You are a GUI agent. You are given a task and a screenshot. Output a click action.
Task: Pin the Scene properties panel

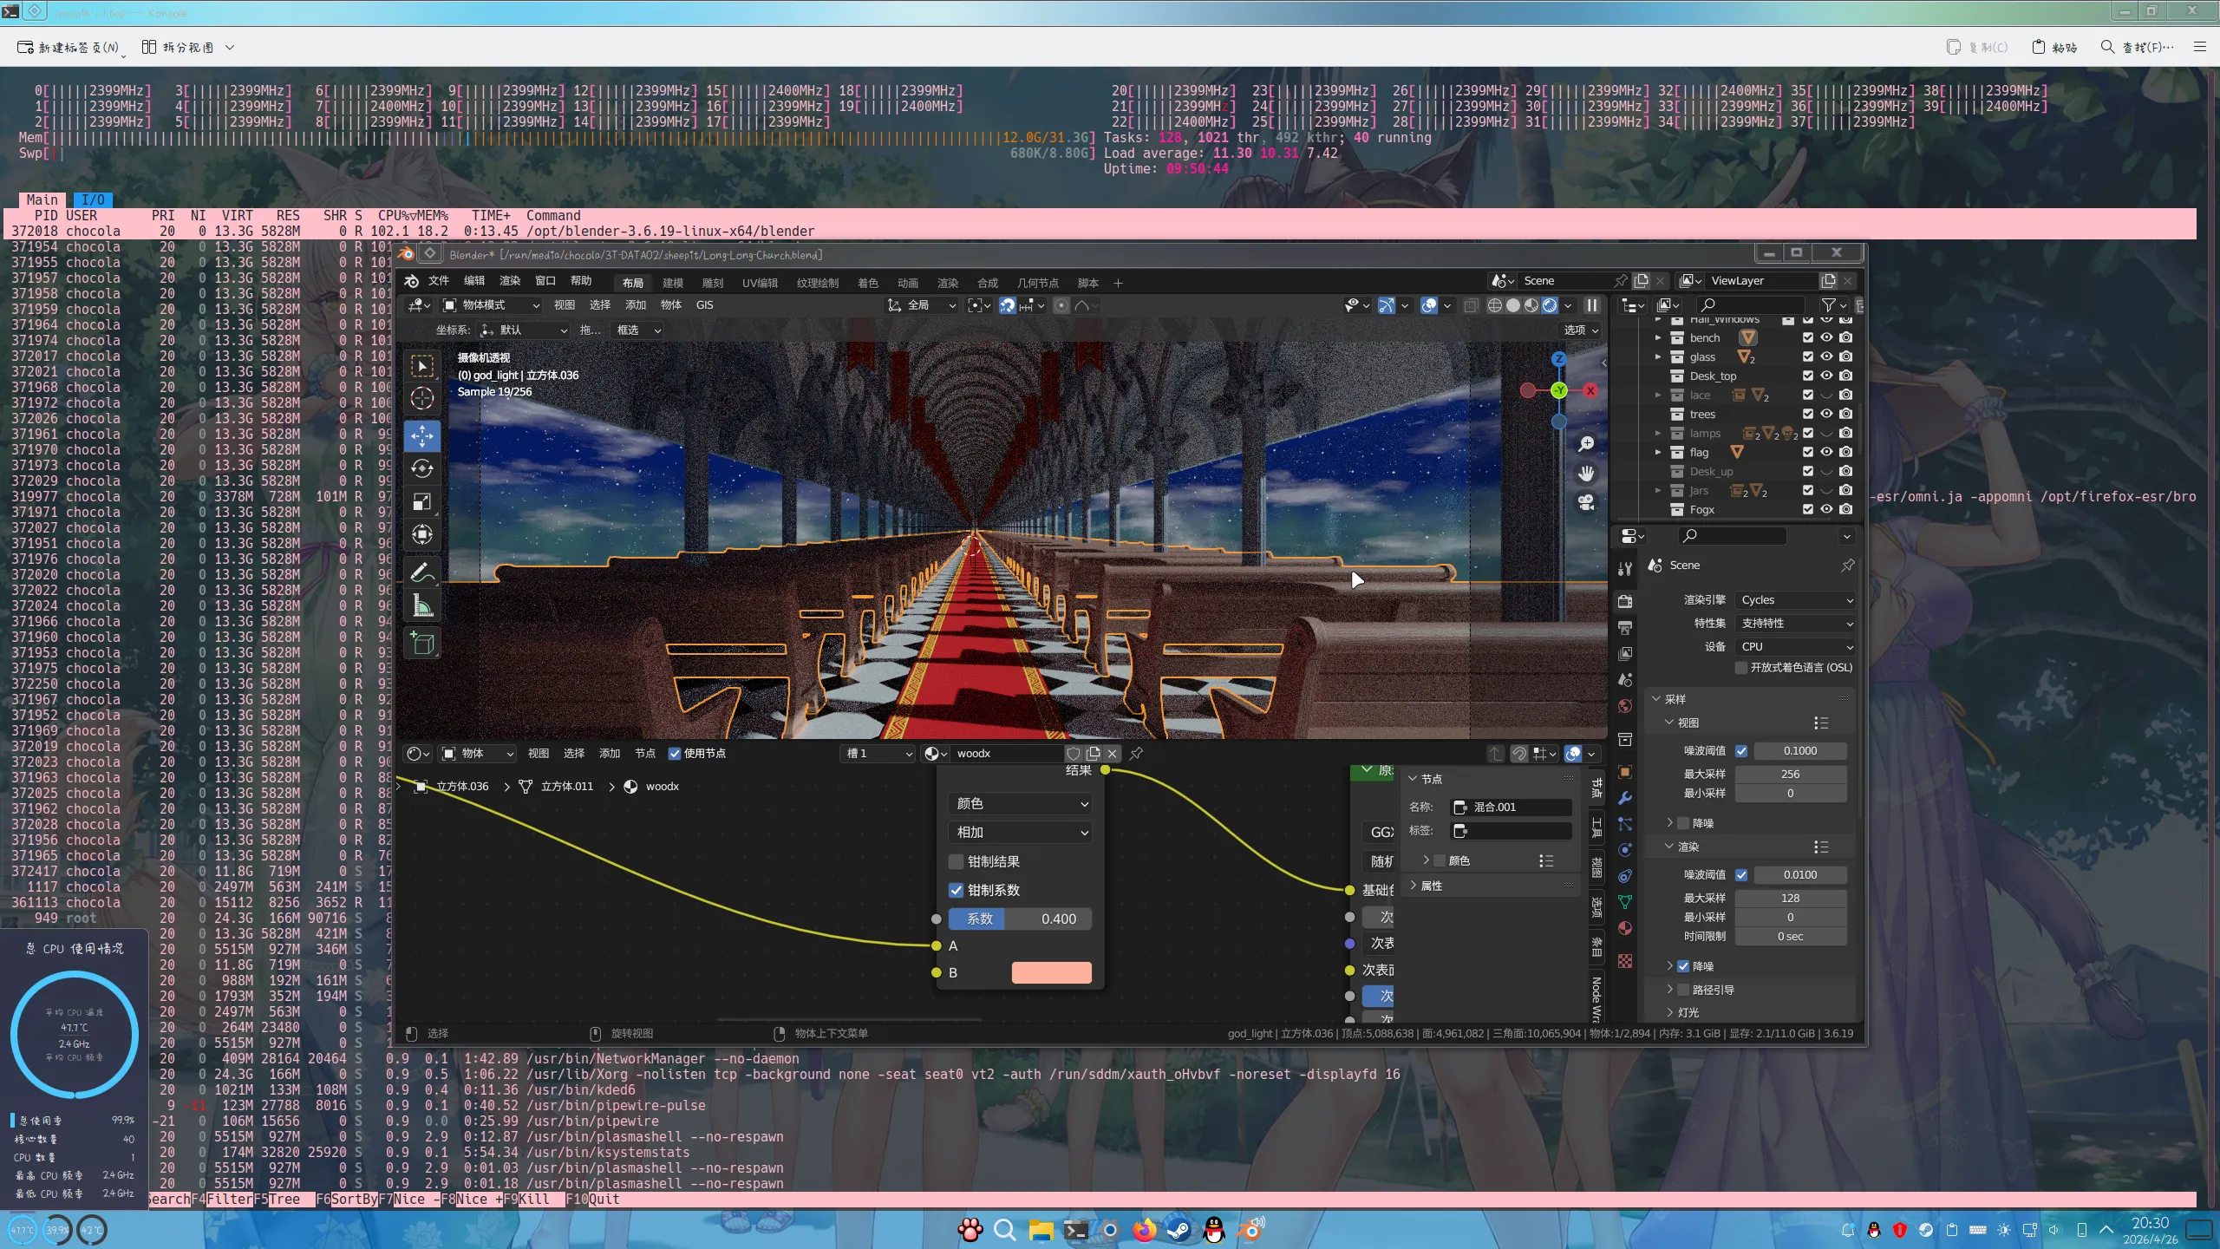(1847, 566)
